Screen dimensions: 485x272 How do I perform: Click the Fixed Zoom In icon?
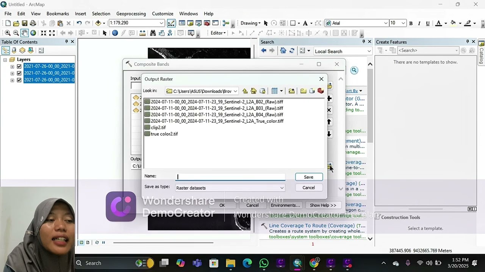coord(44,33)
